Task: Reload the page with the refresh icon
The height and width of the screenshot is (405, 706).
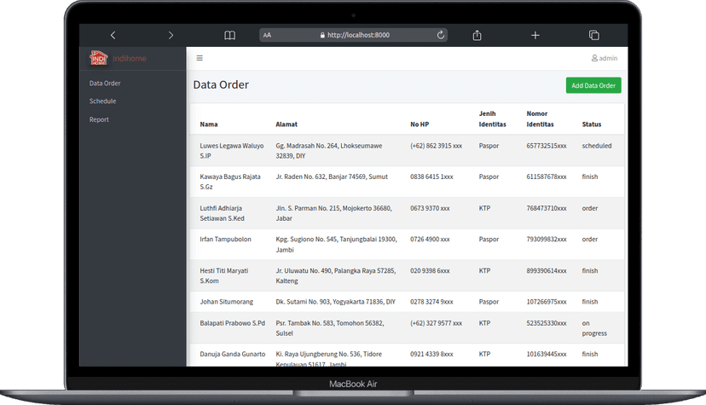Action: 440,35
